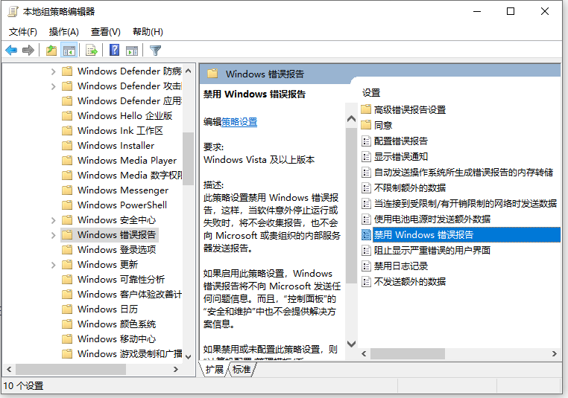
Task: Toggle the show/hide console tree icon
Action: coord(69,51)
